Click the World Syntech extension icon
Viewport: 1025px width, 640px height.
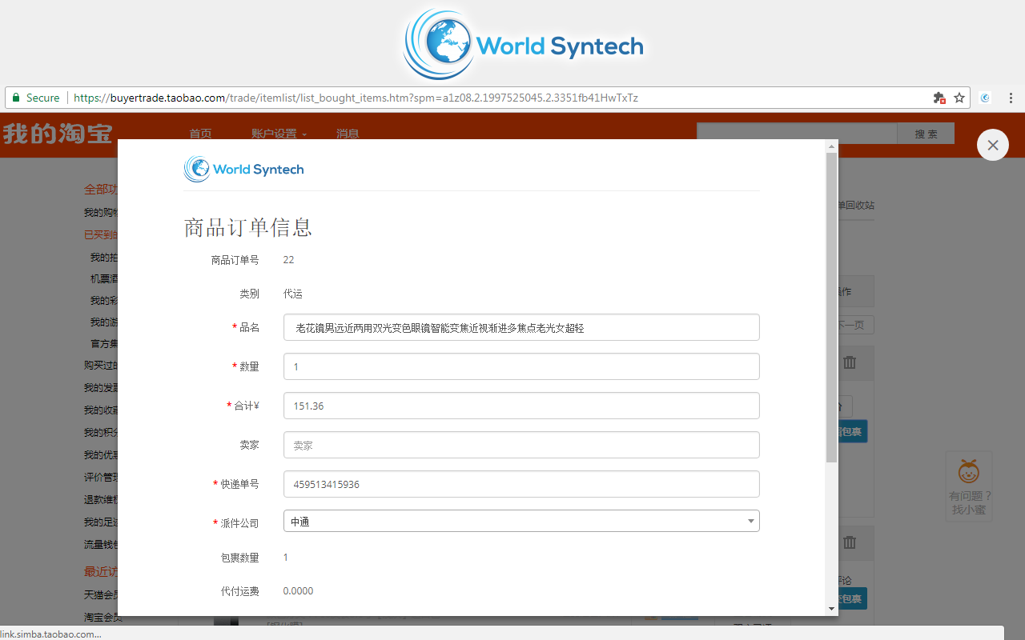coord(986,98)
